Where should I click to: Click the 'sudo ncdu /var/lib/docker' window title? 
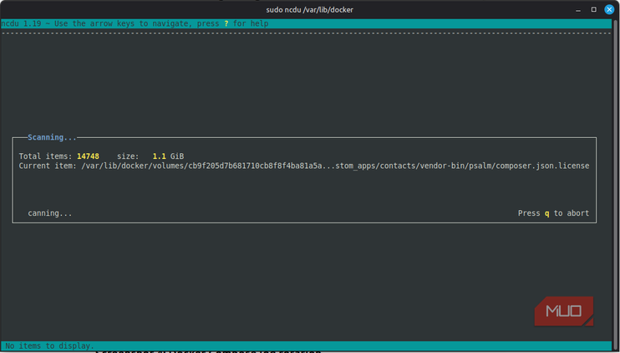tap(309, 9)
